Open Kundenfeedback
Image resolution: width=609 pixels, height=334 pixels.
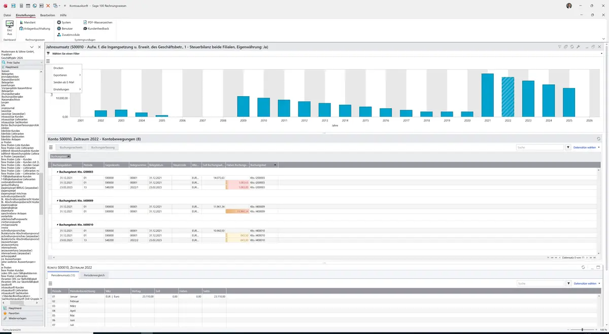coord(96,28)
